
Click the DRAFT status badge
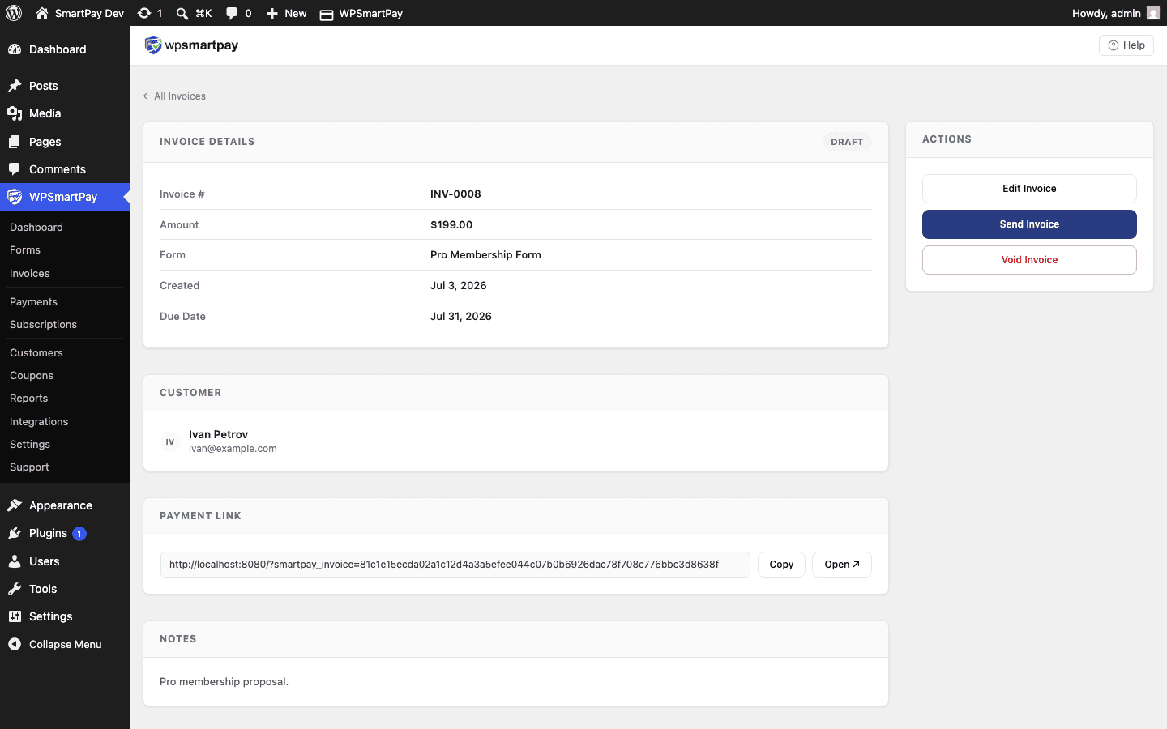click(847, 142)
